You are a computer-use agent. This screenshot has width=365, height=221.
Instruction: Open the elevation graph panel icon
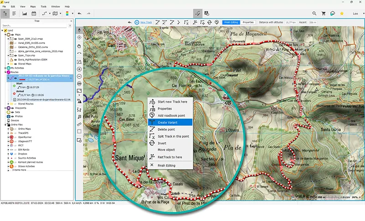[24, 14]
